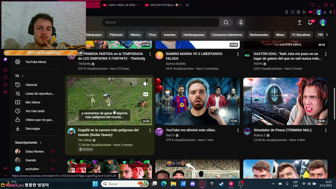336x189 pixels.
Task: Expand the Suscripciones section
Action: coord(28,143)
